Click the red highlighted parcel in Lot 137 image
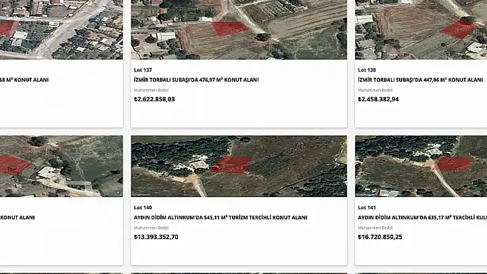487x274 pixels. point(230,28)
